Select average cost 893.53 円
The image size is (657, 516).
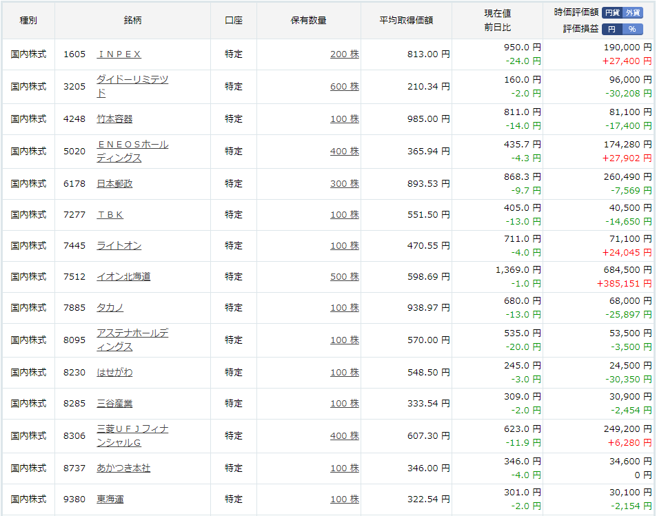coord(428,183)
